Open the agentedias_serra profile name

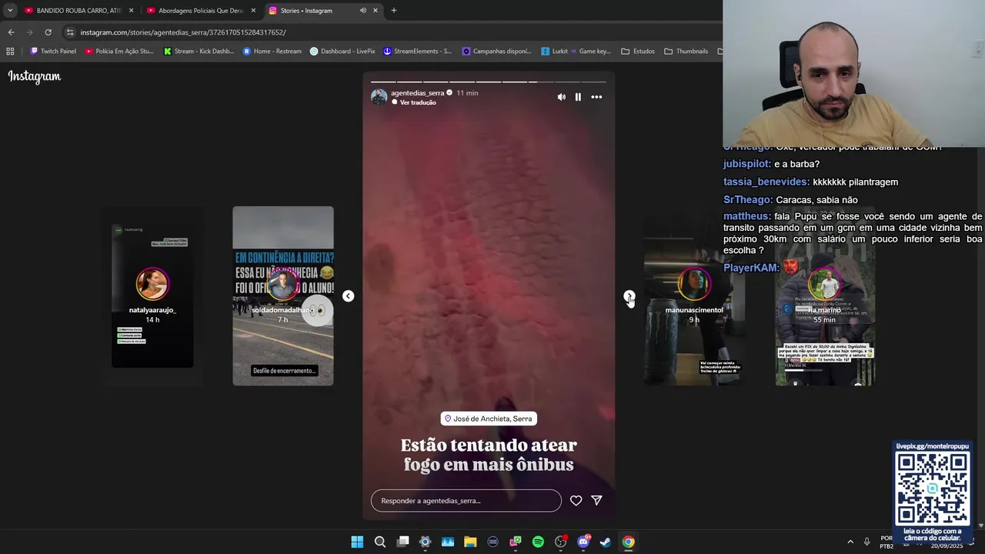(417, 93)
